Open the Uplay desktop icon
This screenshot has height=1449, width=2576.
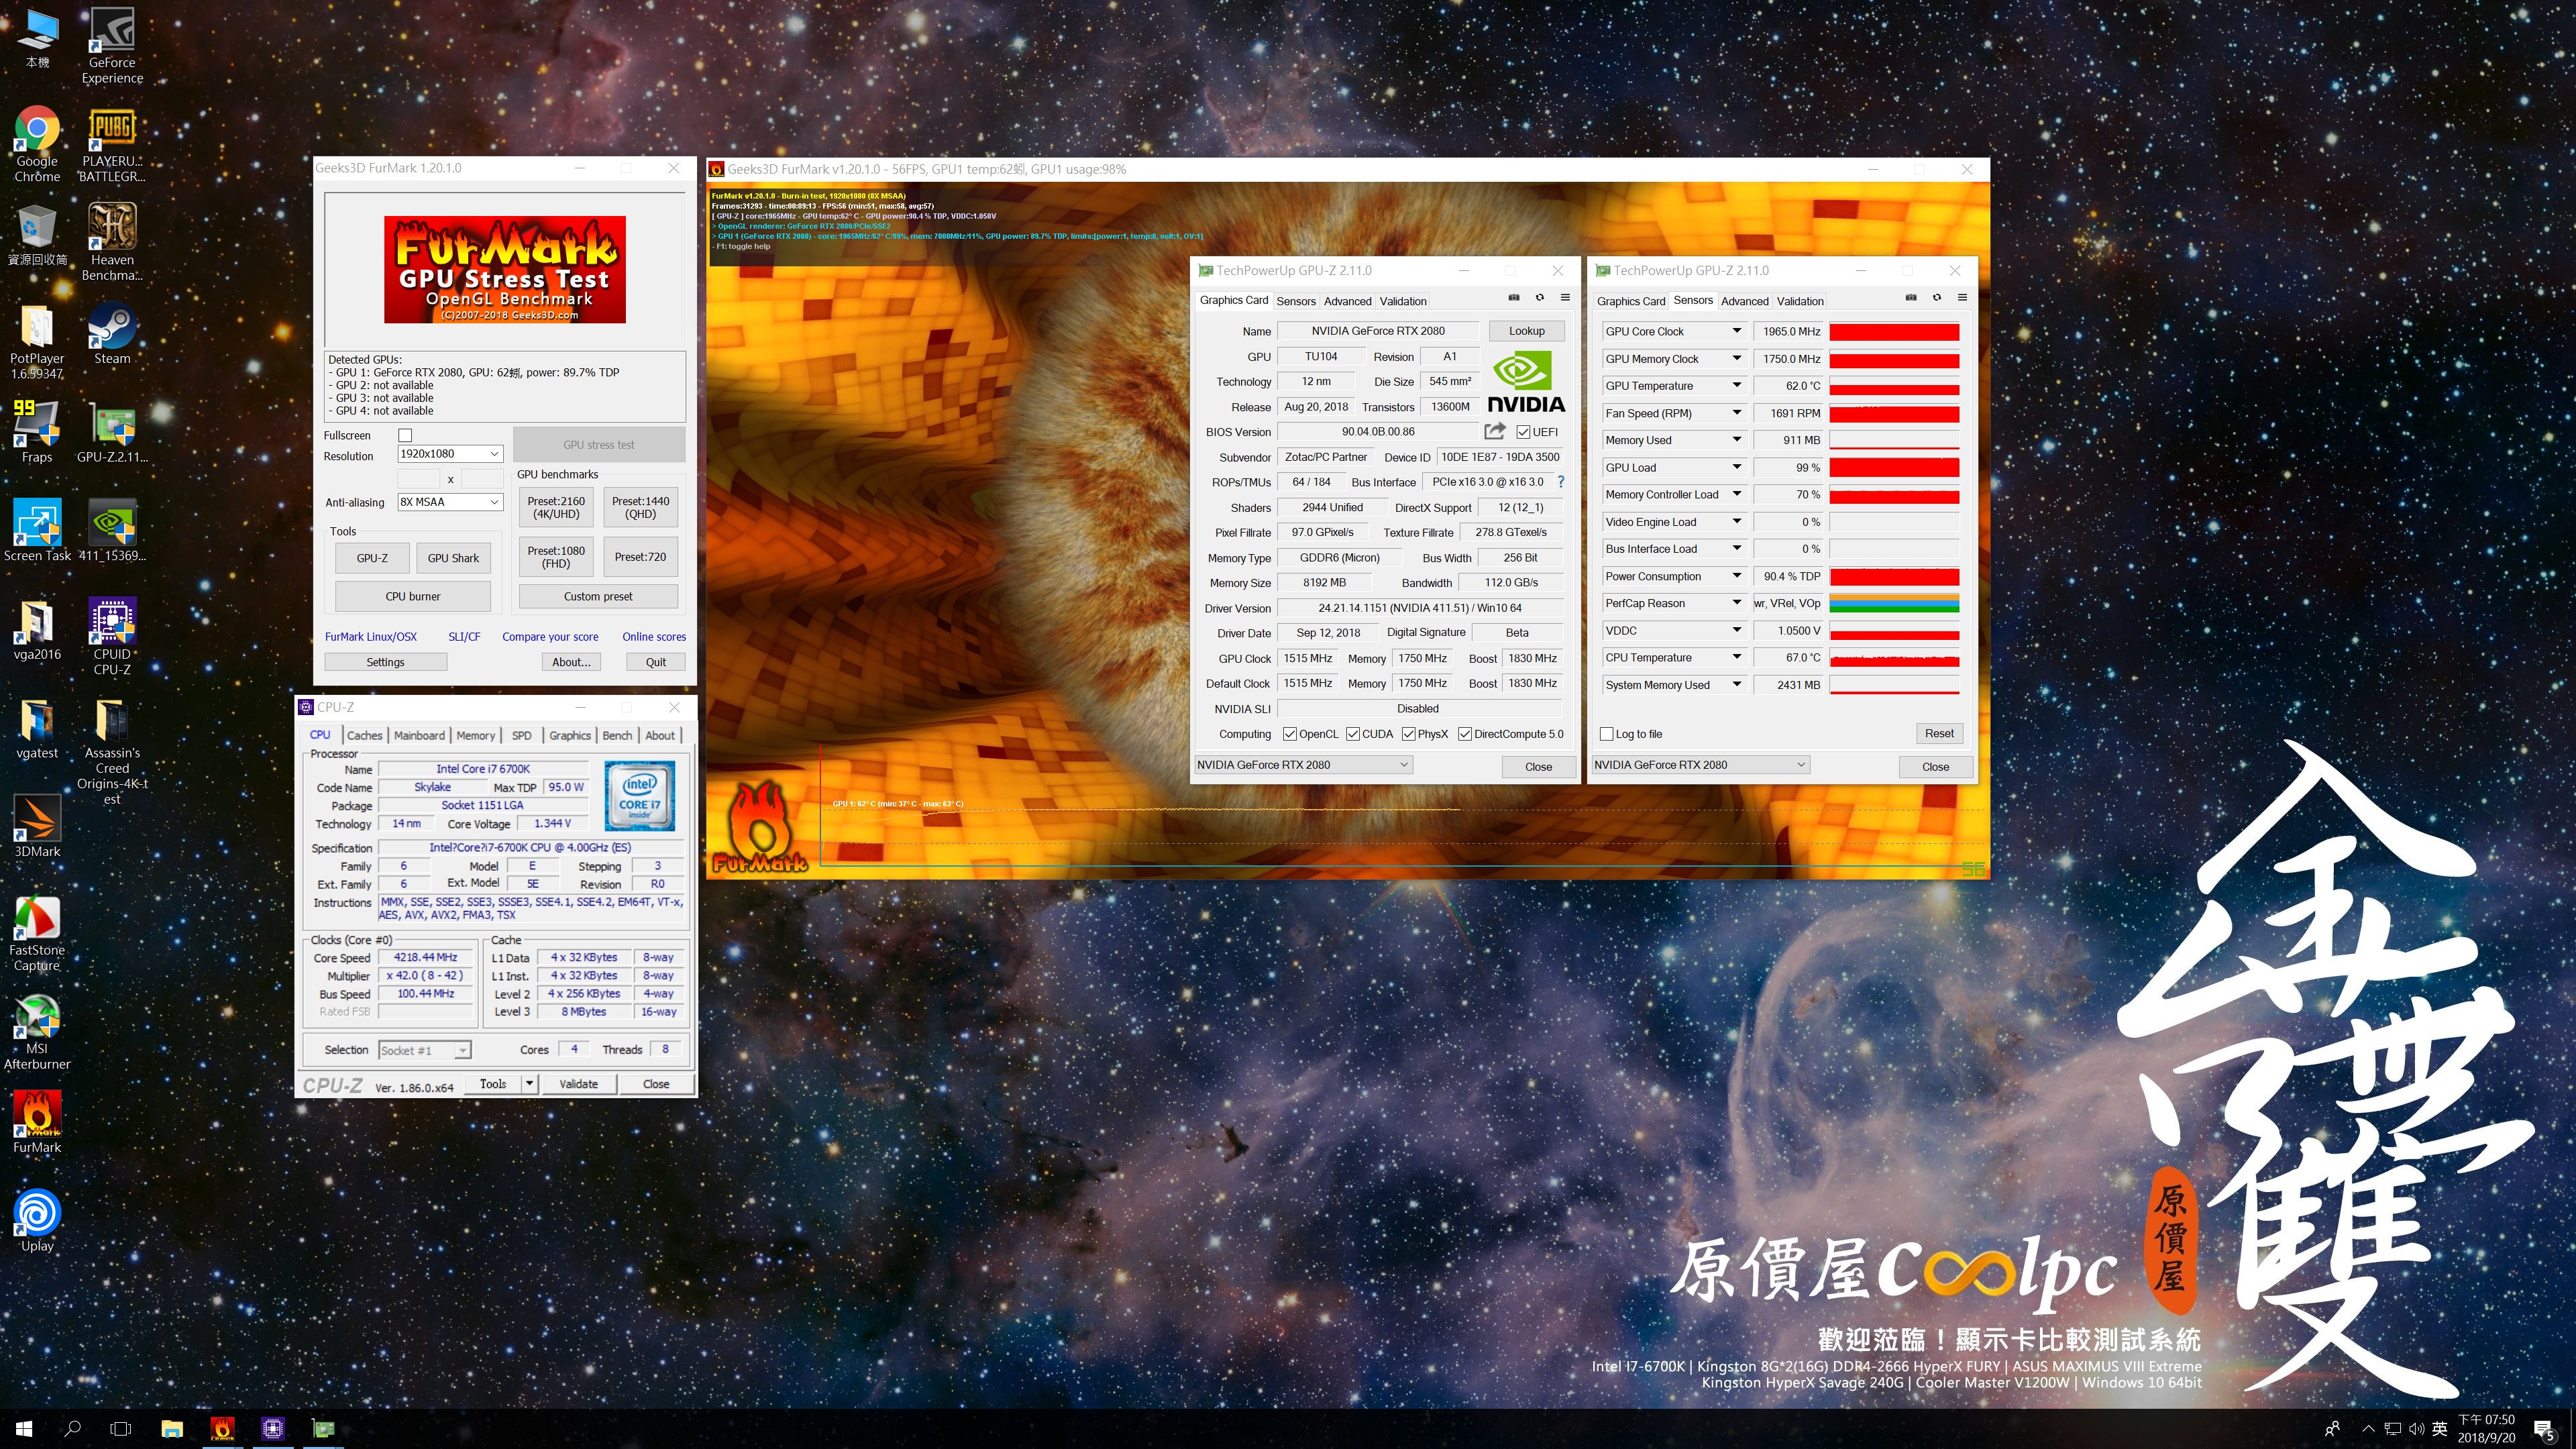point(37,1220)
